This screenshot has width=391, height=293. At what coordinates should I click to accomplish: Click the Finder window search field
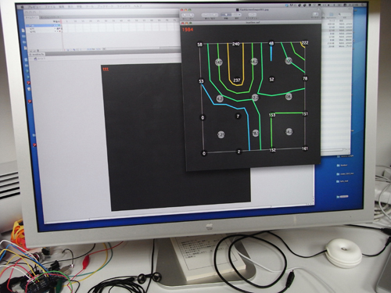point(344,14)
